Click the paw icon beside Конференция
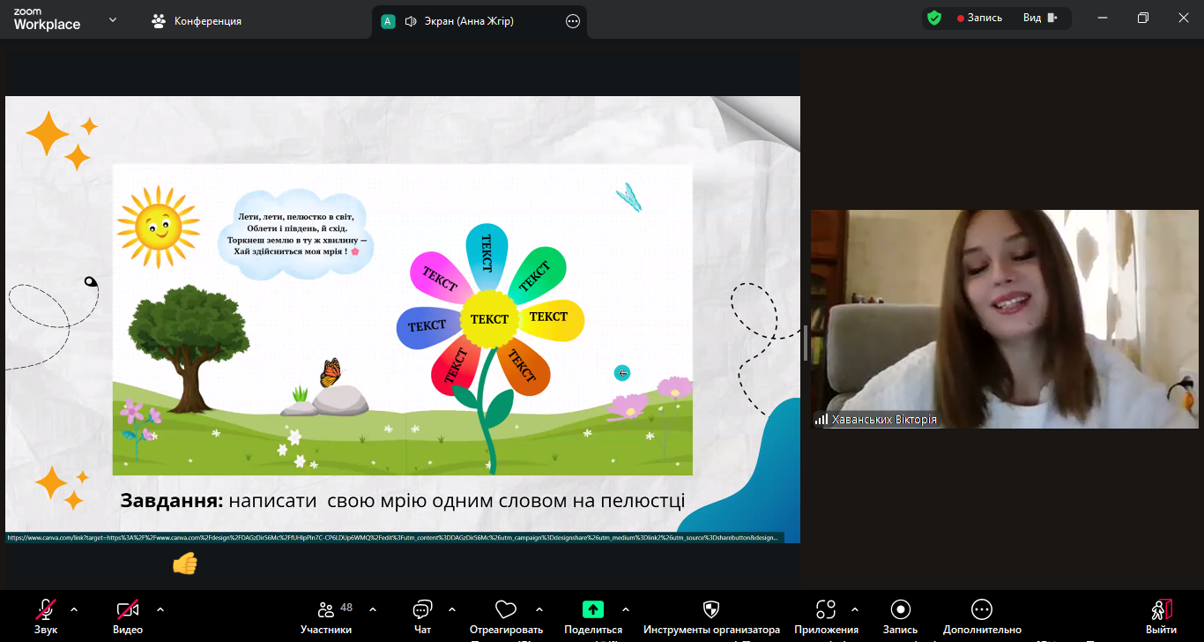 pos(159,20)
